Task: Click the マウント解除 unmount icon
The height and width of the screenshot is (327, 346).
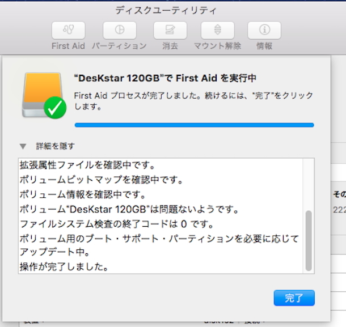Action: tap(218, 30)
